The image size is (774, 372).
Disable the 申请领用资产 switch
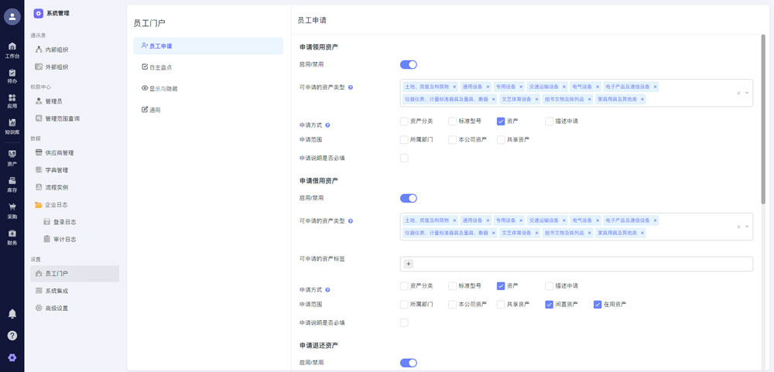(408, 65)
